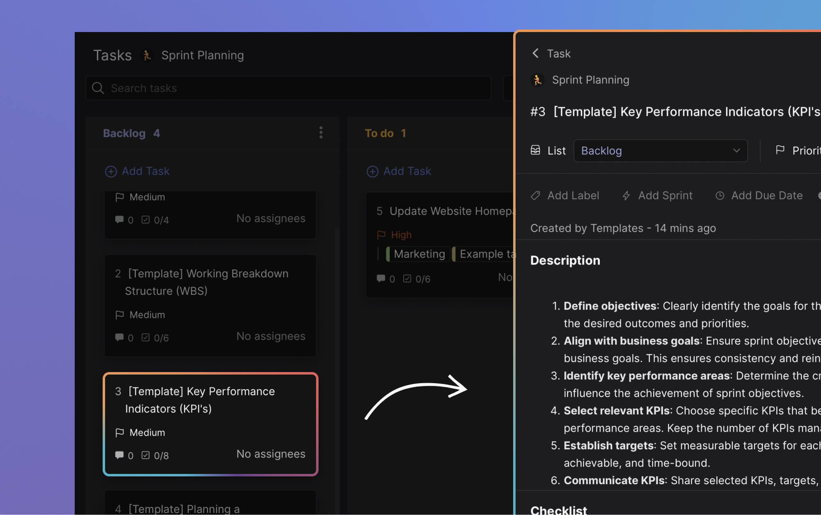821x515 pixels.
Task: Open the three-dot menu on the Backlog column
Action: point(321,132)
